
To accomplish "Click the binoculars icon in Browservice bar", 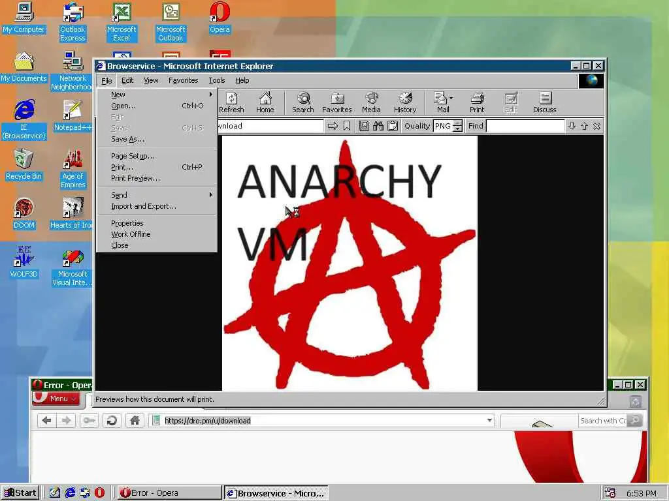I will point(378,126).
